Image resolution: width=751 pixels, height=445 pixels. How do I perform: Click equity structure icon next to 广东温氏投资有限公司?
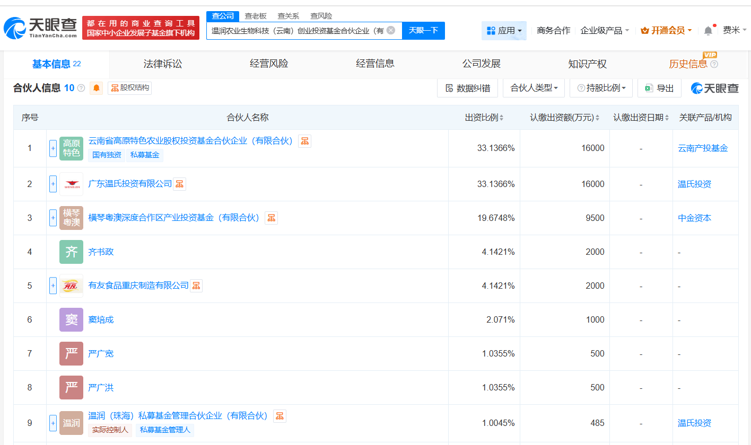coord(180,184)
